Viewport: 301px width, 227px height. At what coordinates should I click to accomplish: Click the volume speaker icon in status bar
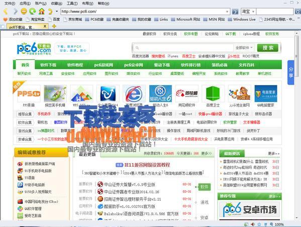[253, 224]
